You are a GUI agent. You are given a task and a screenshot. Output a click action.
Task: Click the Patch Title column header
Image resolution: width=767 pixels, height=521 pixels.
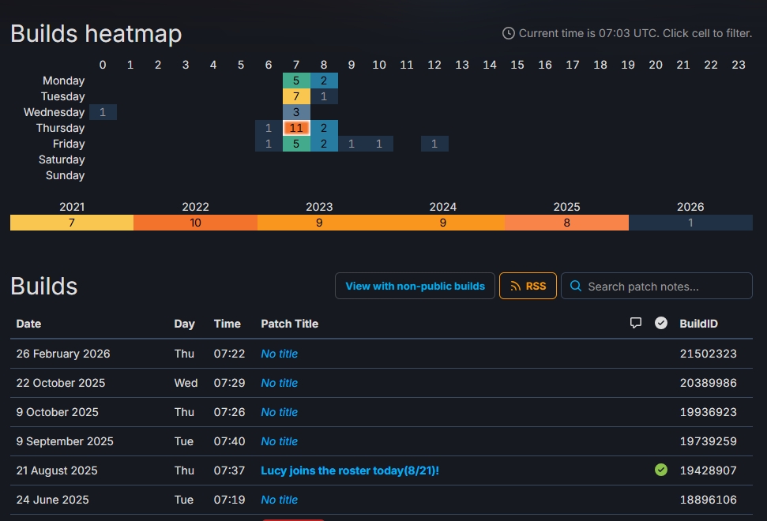[290, 324]
